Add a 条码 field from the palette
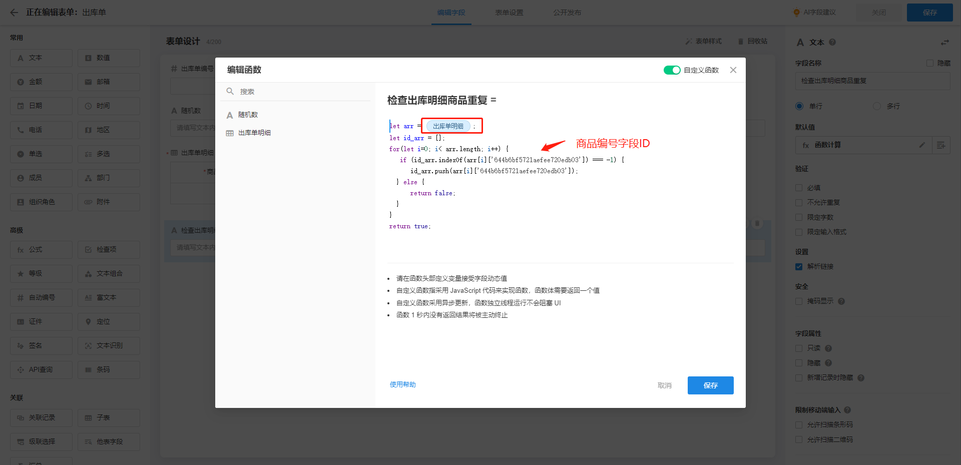Viewport: 961px width, 465px height. coord(109,370)
